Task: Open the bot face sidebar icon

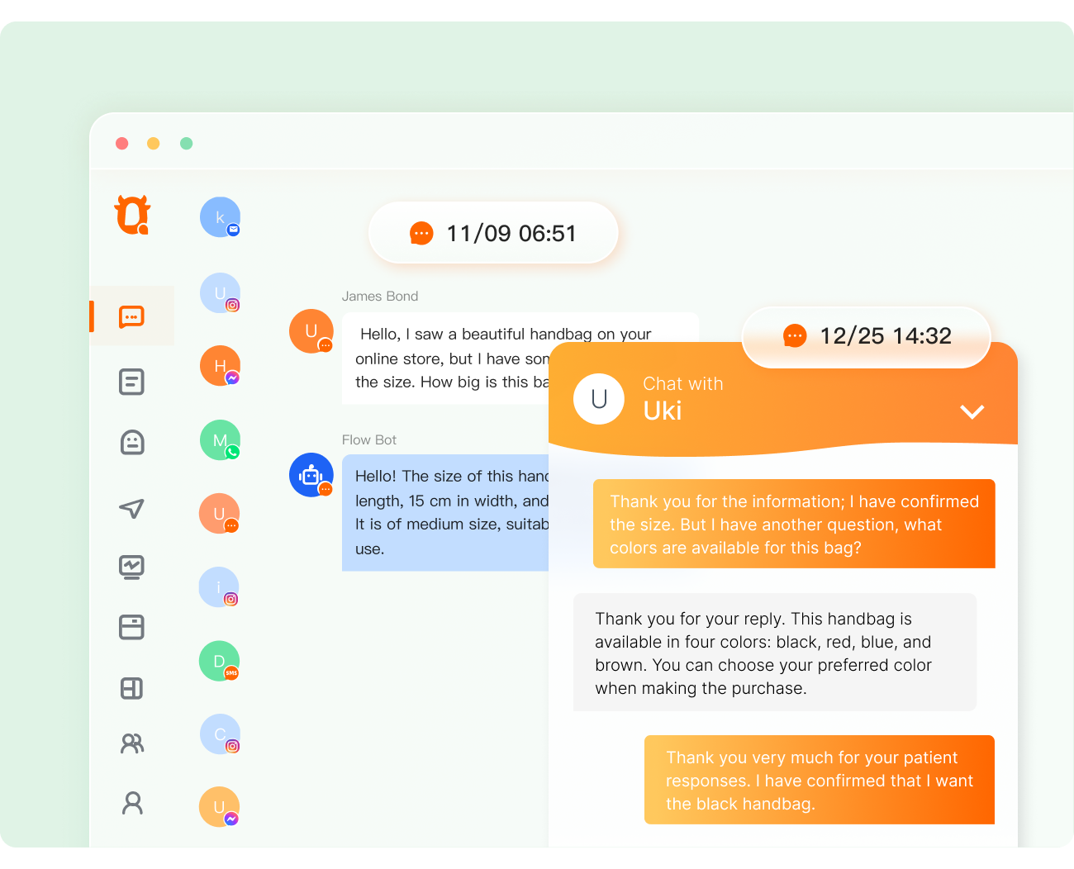Action: pos(132,442)
